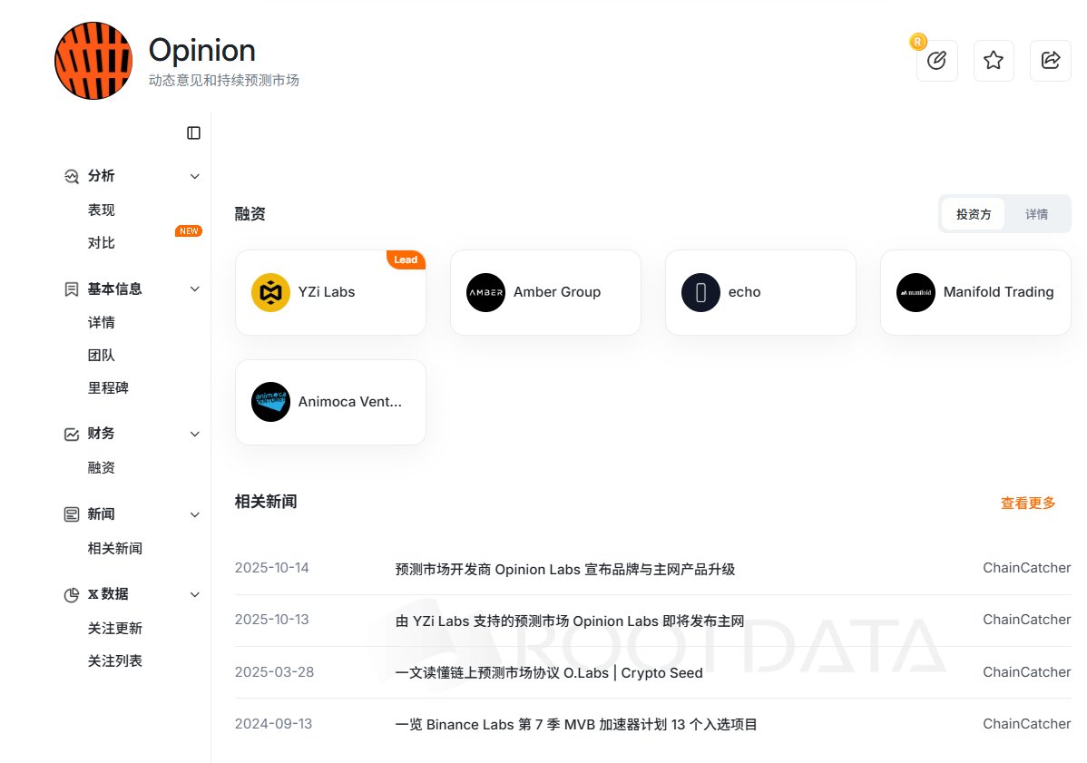Screen dimensions: 1087x763
Task: Click the share icon button
Action: click(1051, 61)
